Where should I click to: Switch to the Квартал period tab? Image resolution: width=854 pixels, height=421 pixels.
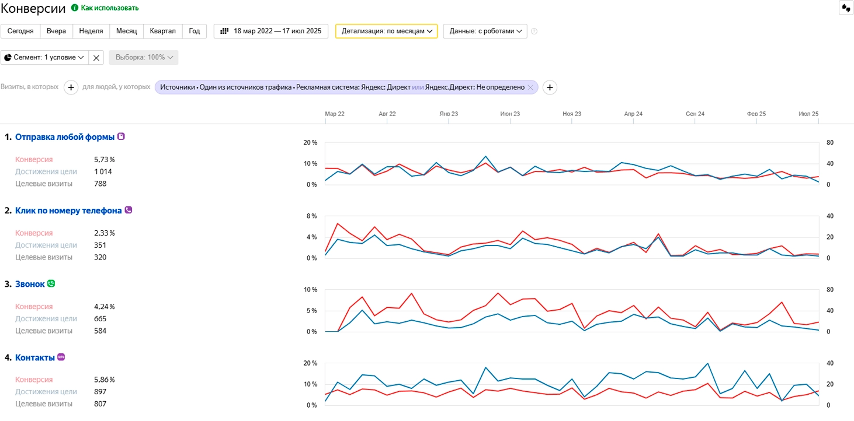coord(162,31)
